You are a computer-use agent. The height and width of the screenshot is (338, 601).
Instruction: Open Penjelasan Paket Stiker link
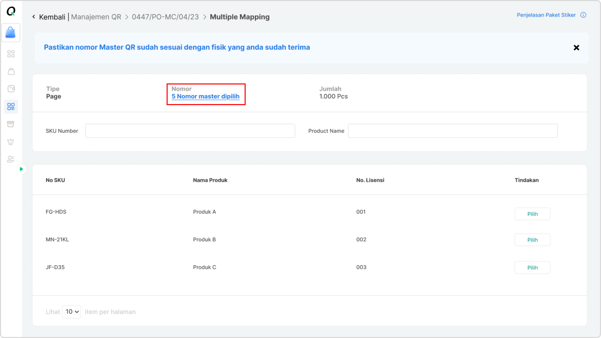click(546, 15)
